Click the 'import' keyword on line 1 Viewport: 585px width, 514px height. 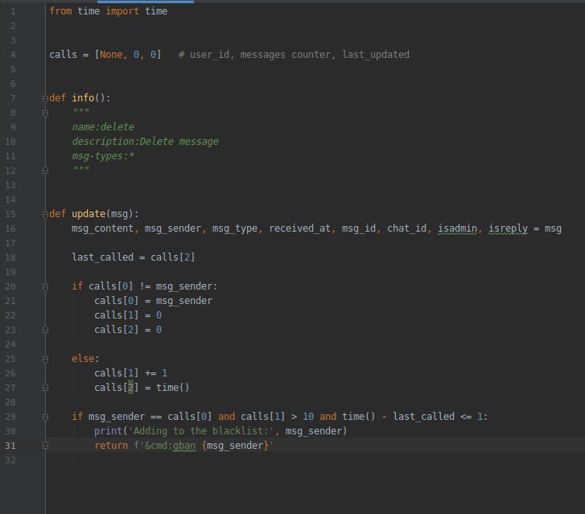(x=122, y=11)
